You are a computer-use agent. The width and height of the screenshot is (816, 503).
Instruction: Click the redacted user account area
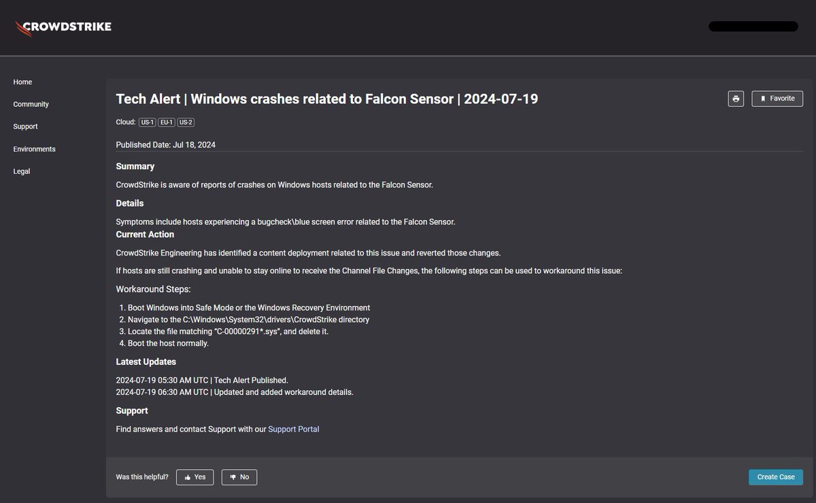(753, 27)
